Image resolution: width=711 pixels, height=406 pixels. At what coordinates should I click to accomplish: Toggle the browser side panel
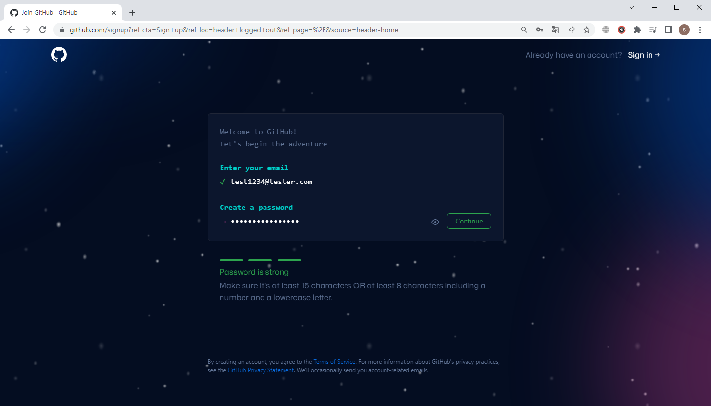pos(669,30)
